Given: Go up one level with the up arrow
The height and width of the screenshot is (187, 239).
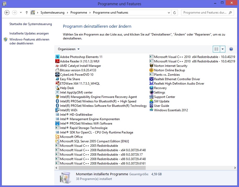Looking at the screenshot, I should tap(27, 13).
